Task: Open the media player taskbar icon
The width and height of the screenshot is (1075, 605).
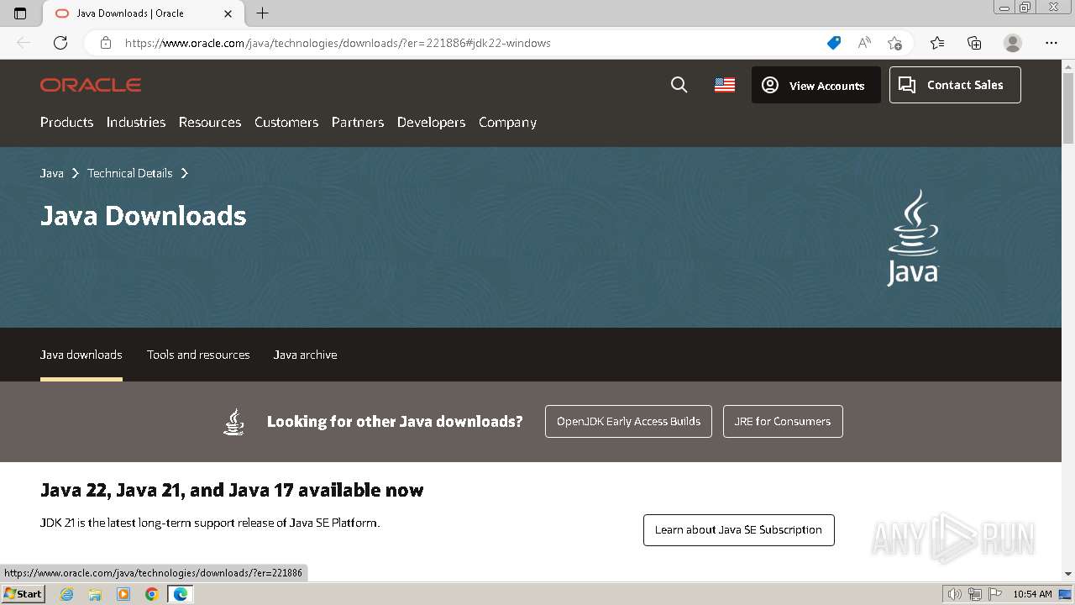Action: point(123,594)
